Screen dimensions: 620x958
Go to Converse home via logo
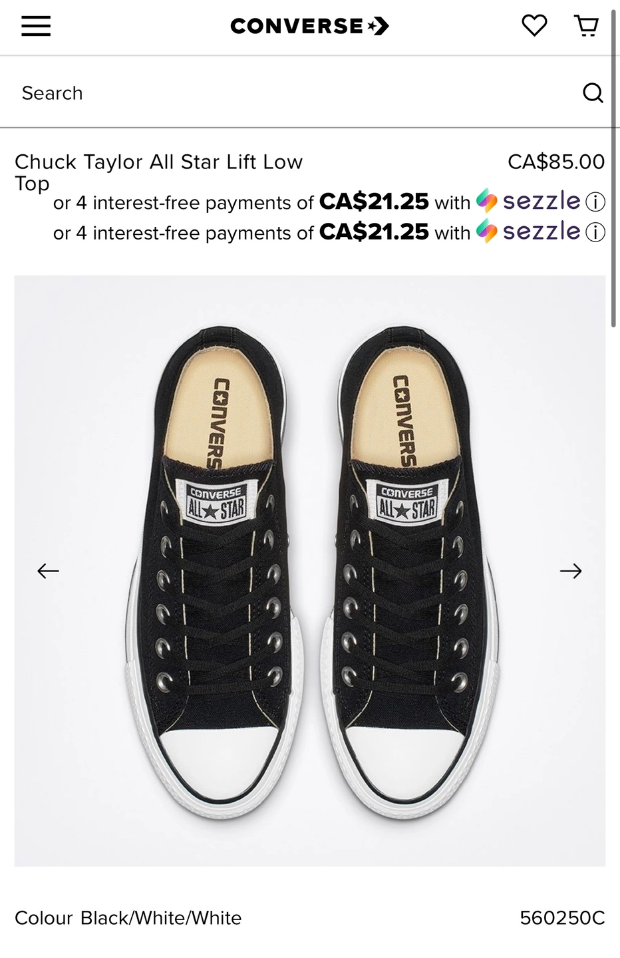coord(309,26)
